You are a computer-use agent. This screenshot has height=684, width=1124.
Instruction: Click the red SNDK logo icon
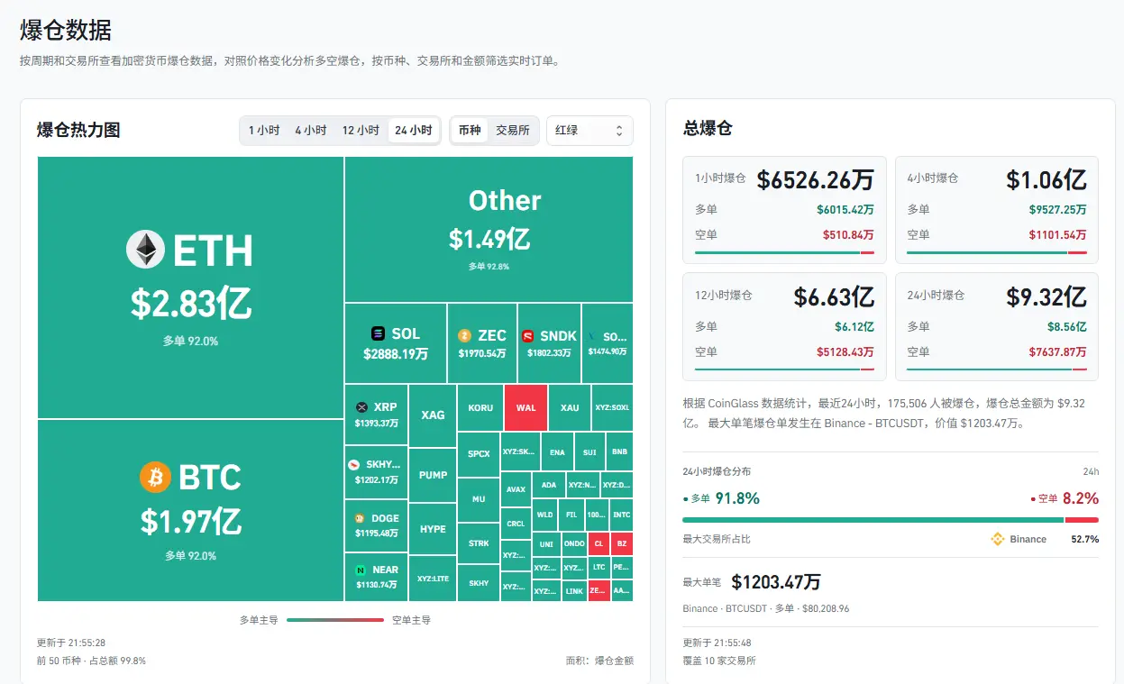(x=527, y=336)
